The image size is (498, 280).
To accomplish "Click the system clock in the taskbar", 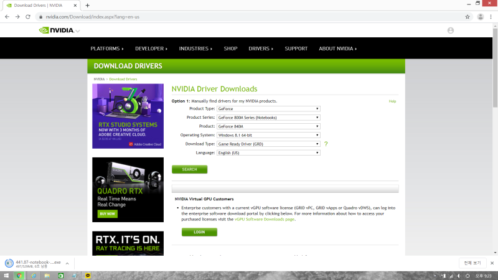I will (484, 276).
